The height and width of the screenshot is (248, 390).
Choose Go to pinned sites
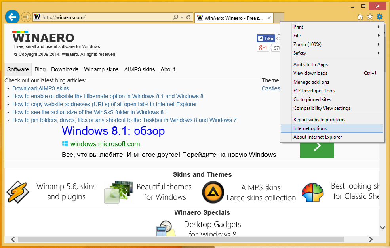coord(332,99)
